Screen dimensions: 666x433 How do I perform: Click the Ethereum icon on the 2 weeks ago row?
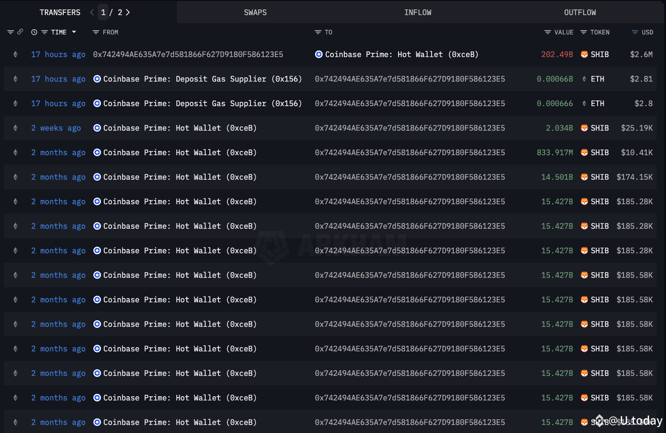click(x=16, y=128)
